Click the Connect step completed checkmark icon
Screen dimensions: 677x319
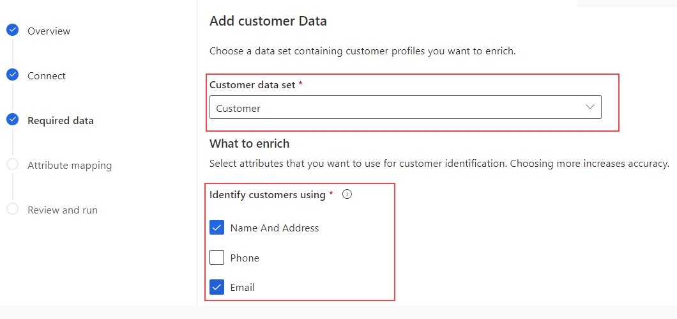12,75
